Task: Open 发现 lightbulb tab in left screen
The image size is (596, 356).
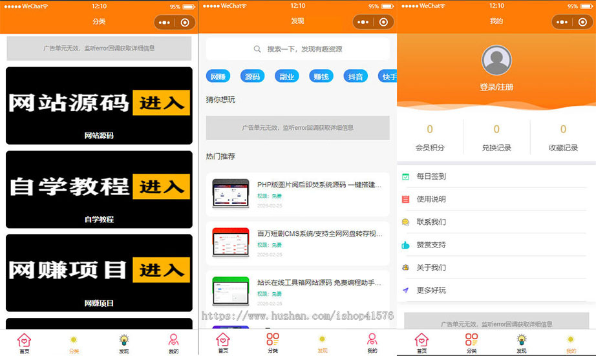Action: [124, 343]
